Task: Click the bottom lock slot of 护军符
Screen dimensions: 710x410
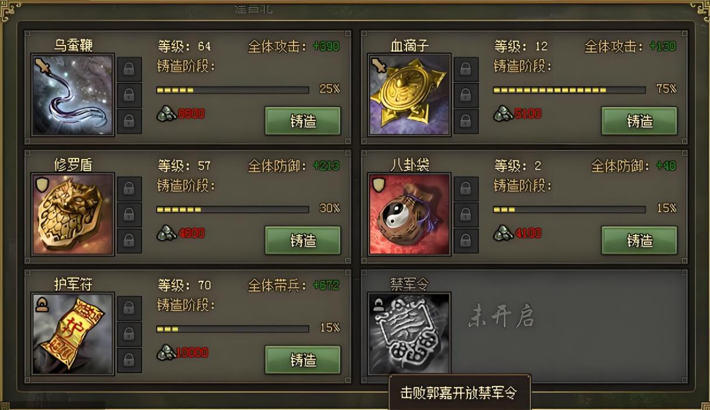Action: pyautogui.click(x=129, y=359)
